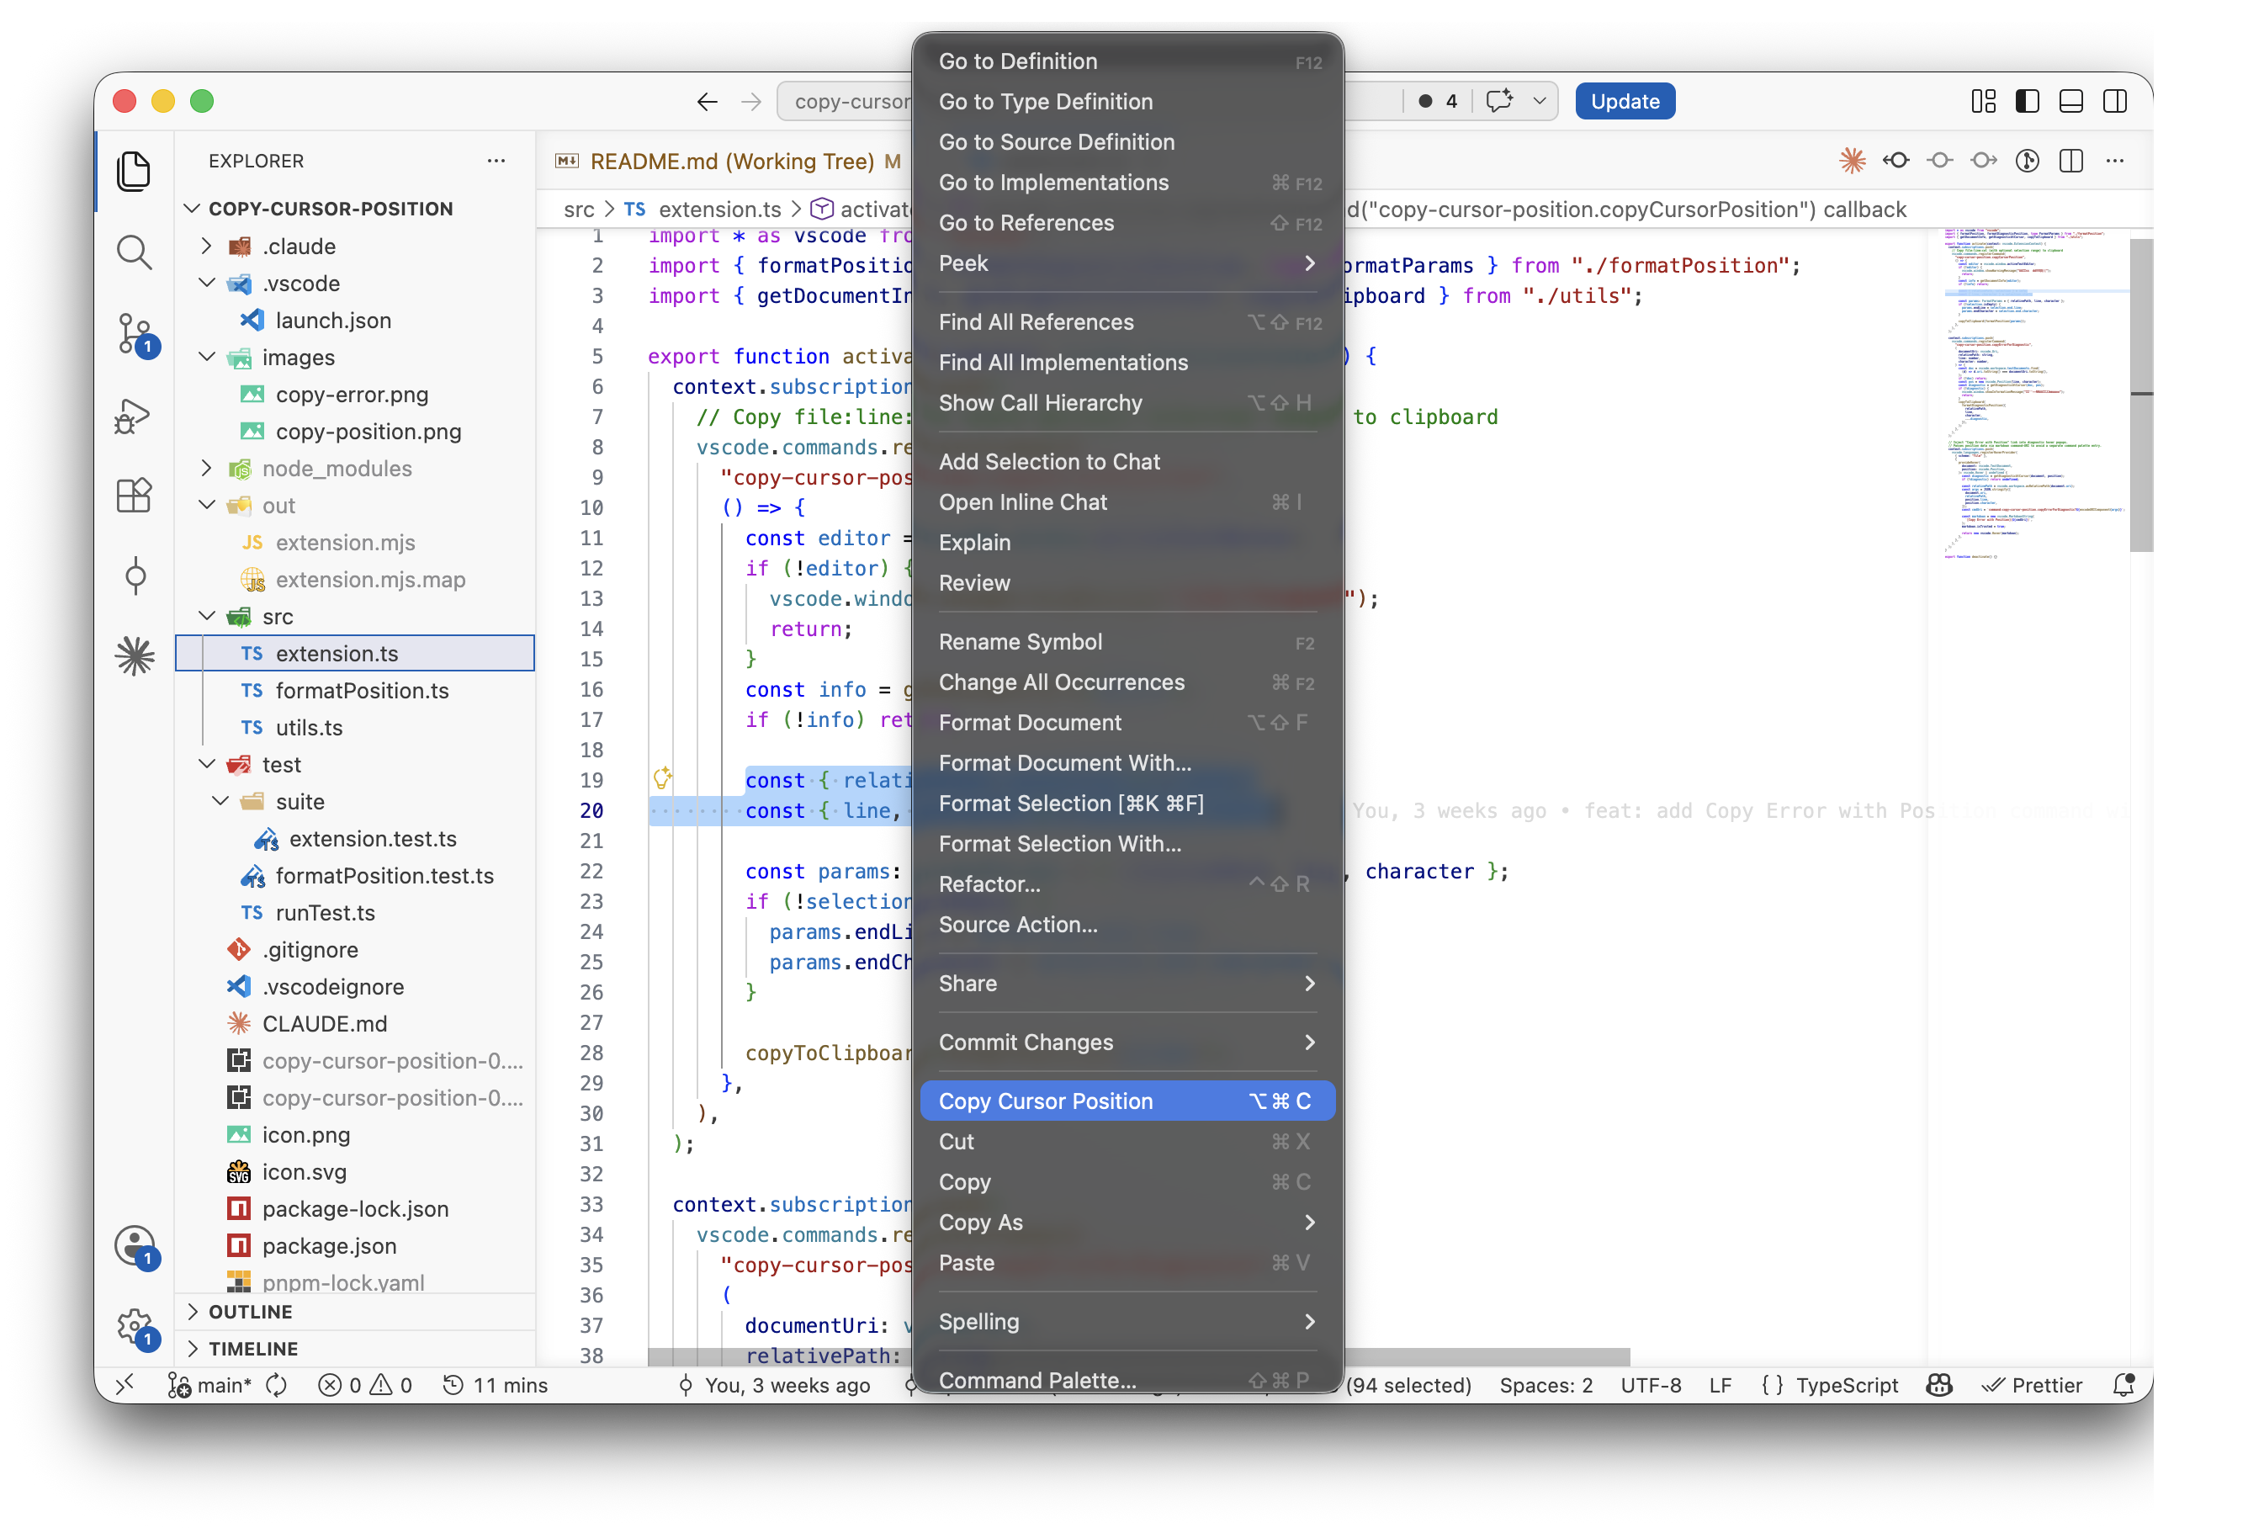Collapse the suite folder
Image resolution: width=2248 pixels, height=1528 pixels.
(x=220, y=801)
